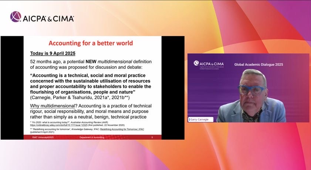Select the speaker video thumbnail

point(248,88)
